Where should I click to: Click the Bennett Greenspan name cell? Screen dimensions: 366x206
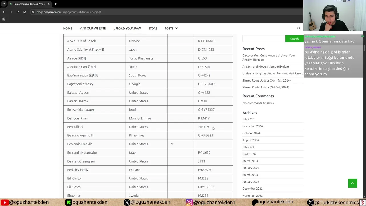pos(94,161)
